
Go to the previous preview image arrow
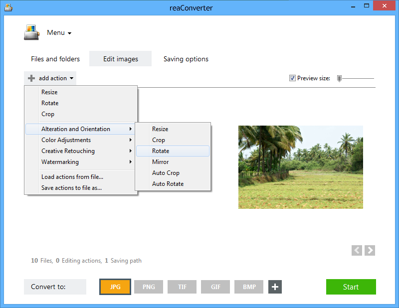pos(357,251)
